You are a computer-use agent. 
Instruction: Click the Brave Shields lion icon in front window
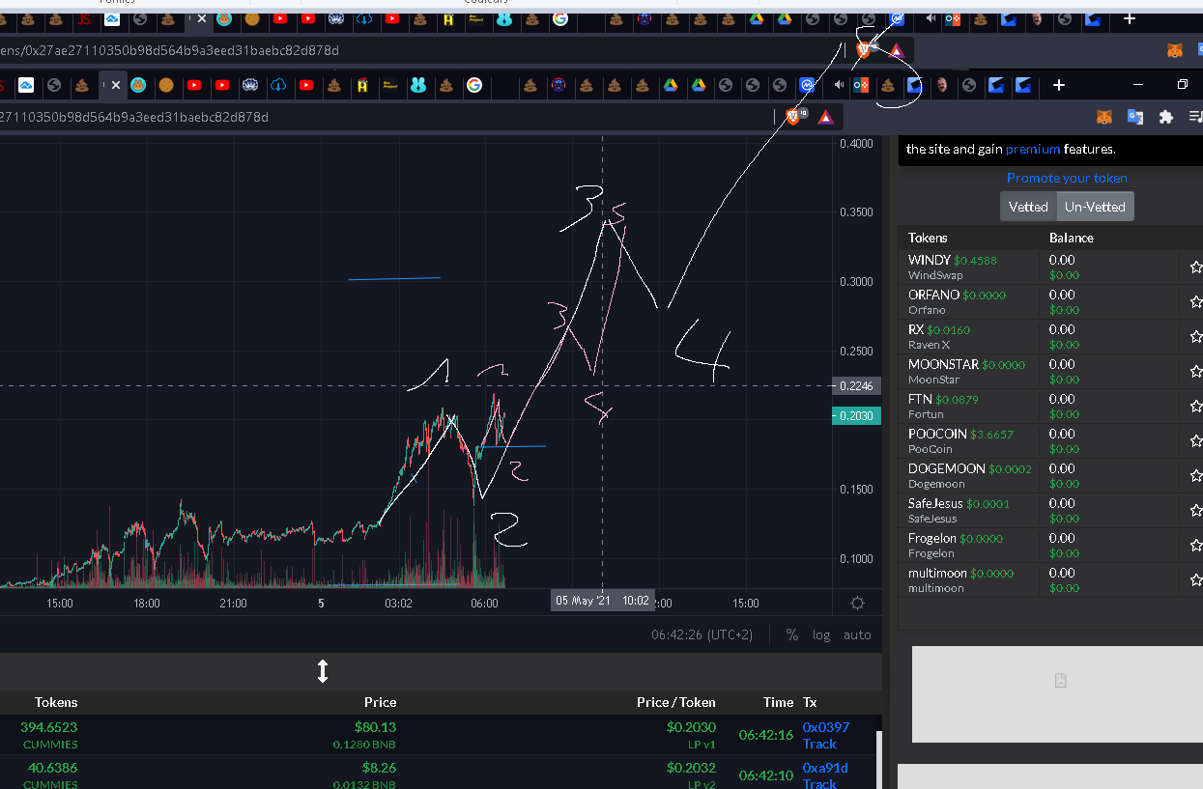(793, 117)
